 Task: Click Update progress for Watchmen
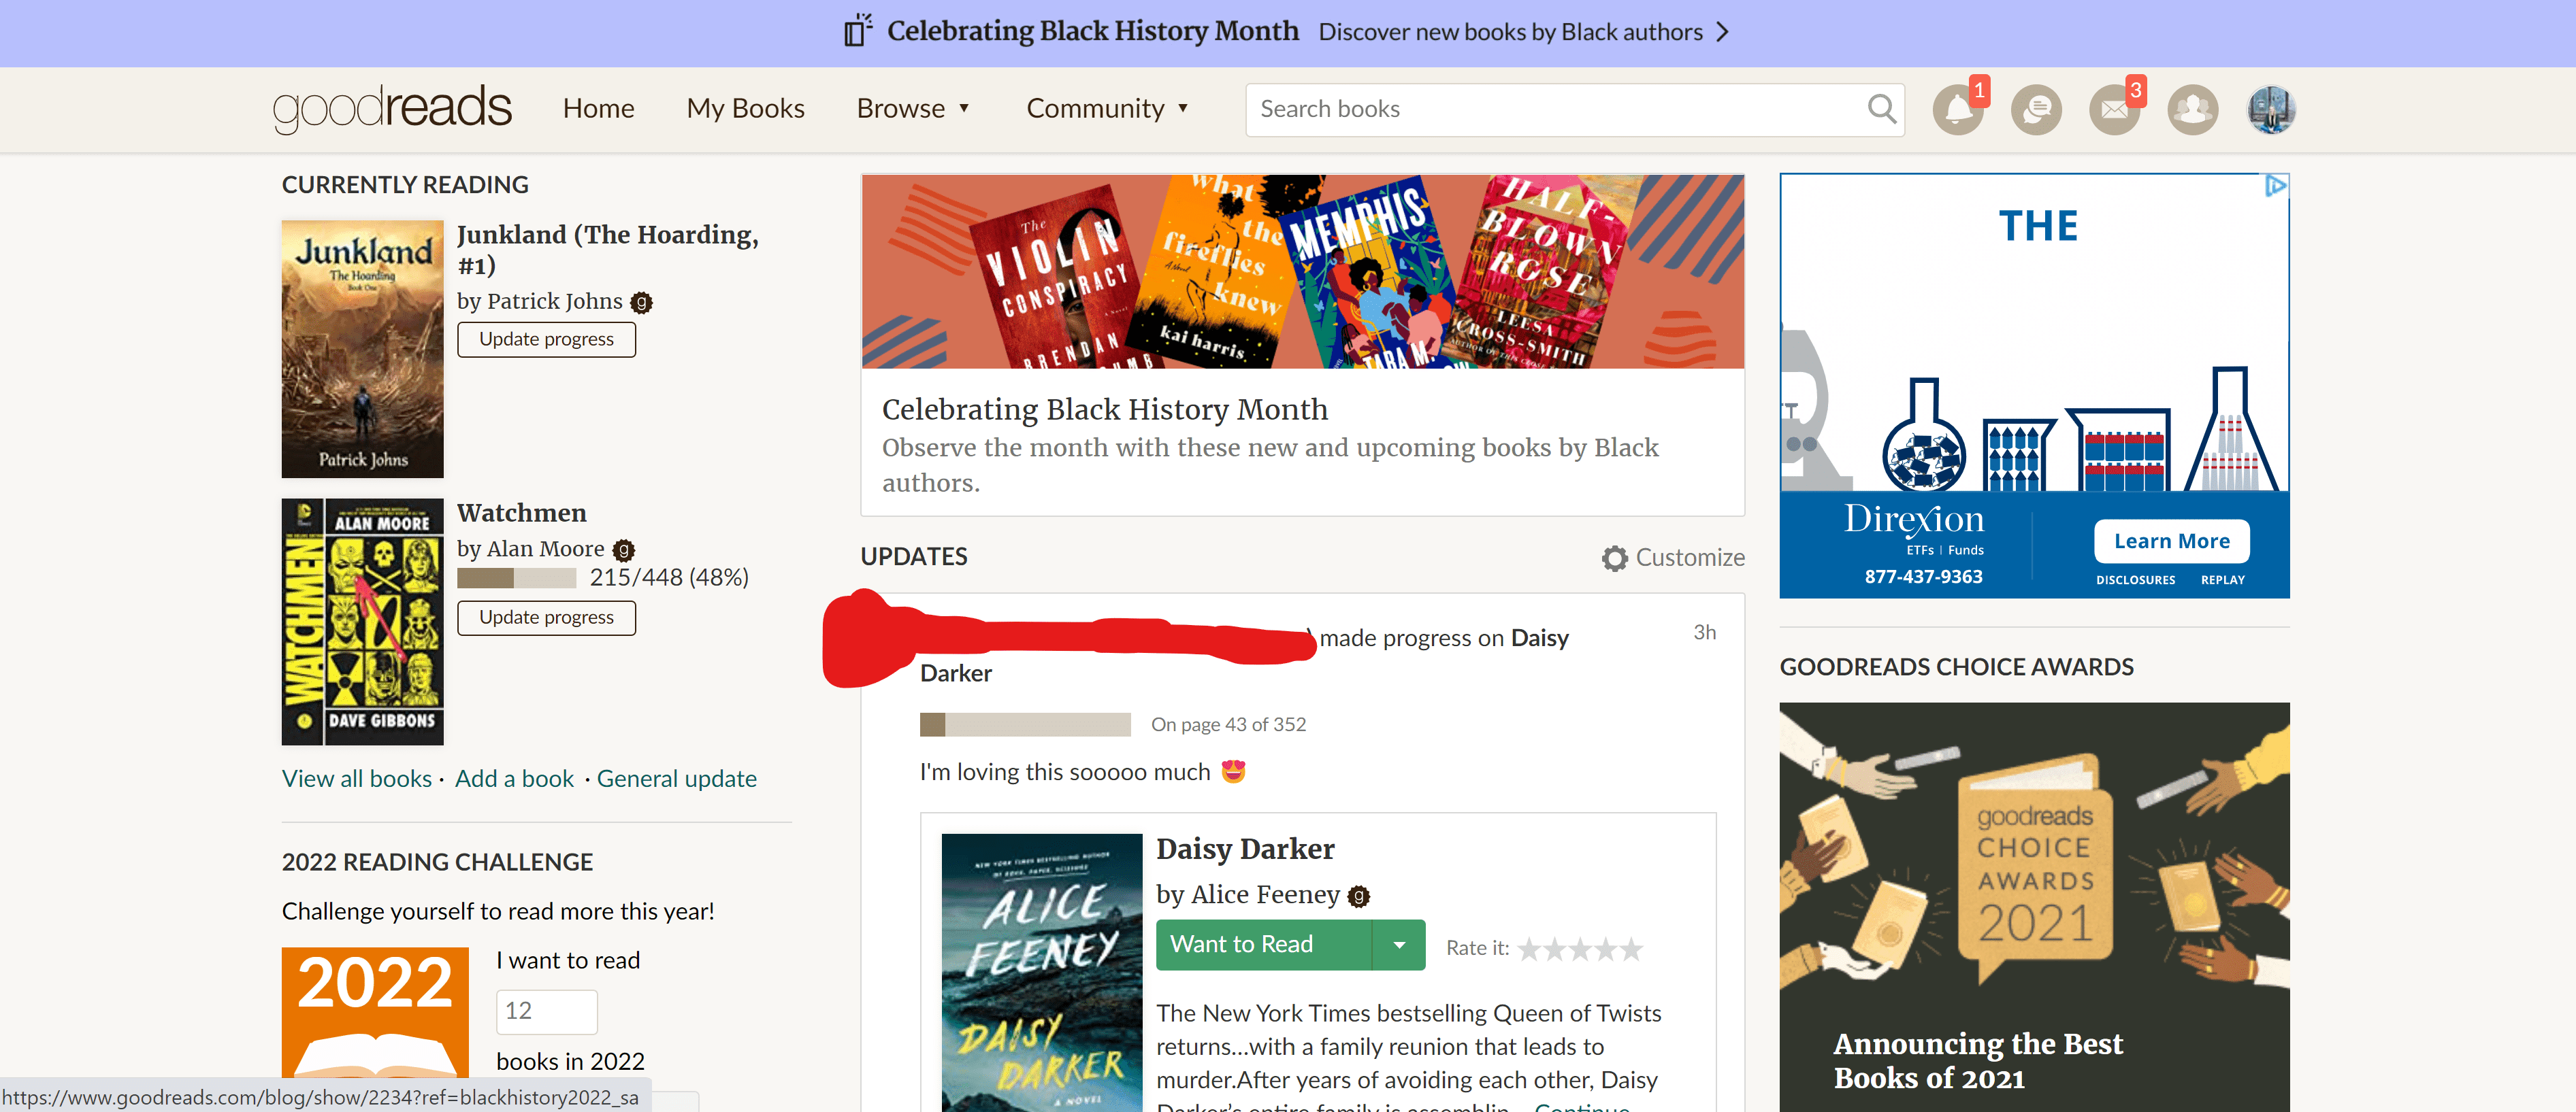coord(546,618)
